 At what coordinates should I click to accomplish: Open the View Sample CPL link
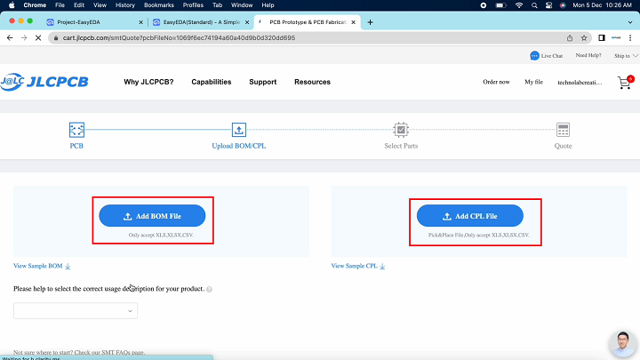tap(358, 266)
